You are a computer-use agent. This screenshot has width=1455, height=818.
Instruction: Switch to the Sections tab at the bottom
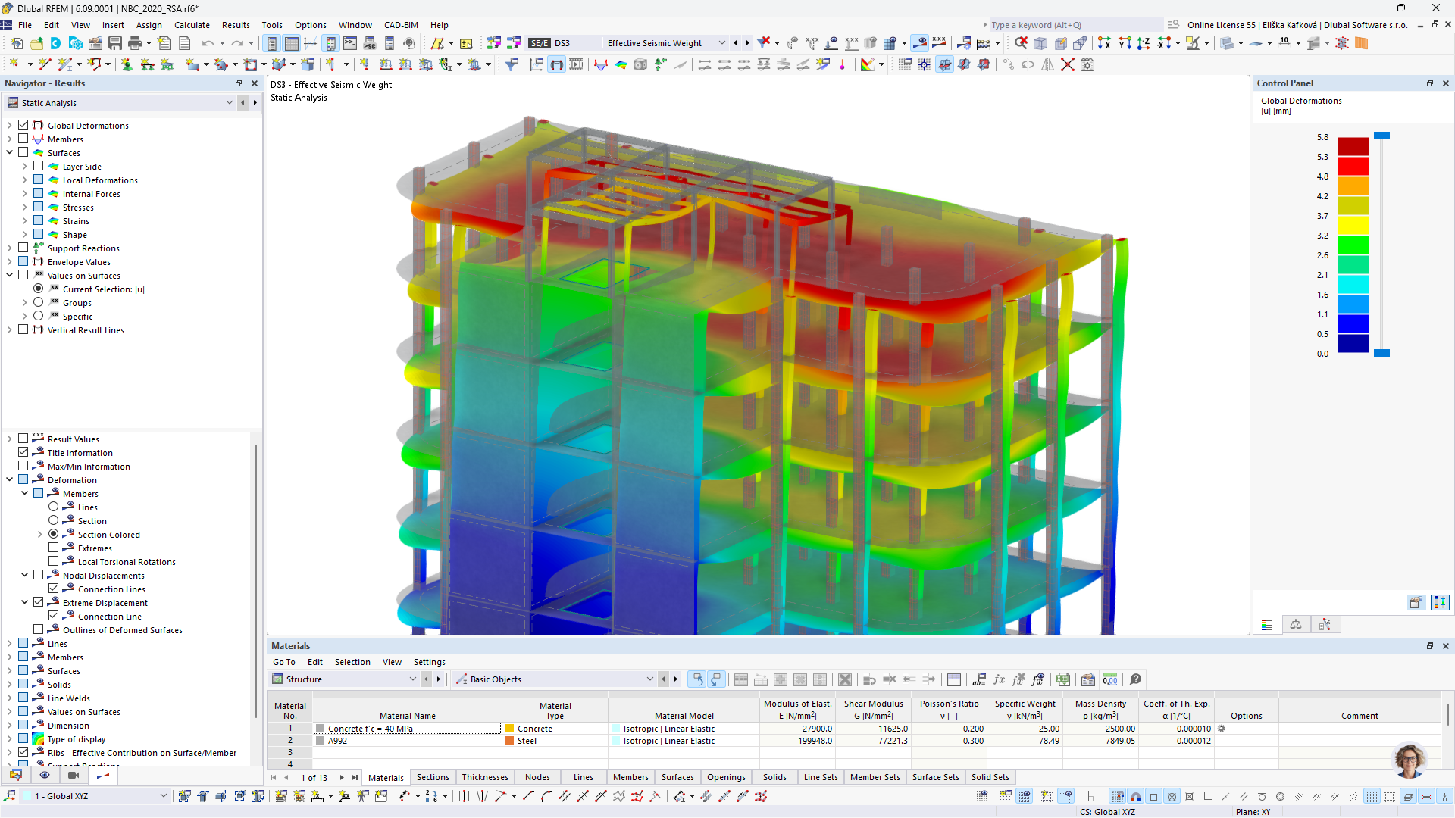[x=433, y=777]
